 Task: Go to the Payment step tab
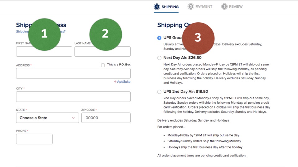(x=200, y=6)
